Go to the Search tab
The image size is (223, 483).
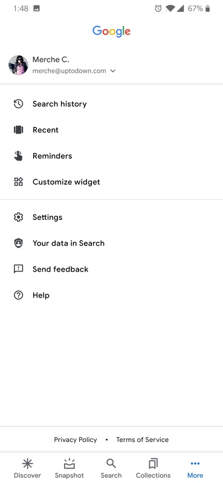coord(111,469)
